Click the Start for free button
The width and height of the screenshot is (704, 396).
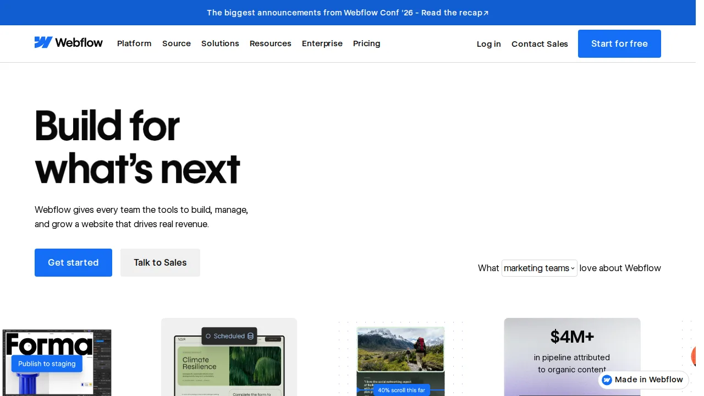pos(619,43)
